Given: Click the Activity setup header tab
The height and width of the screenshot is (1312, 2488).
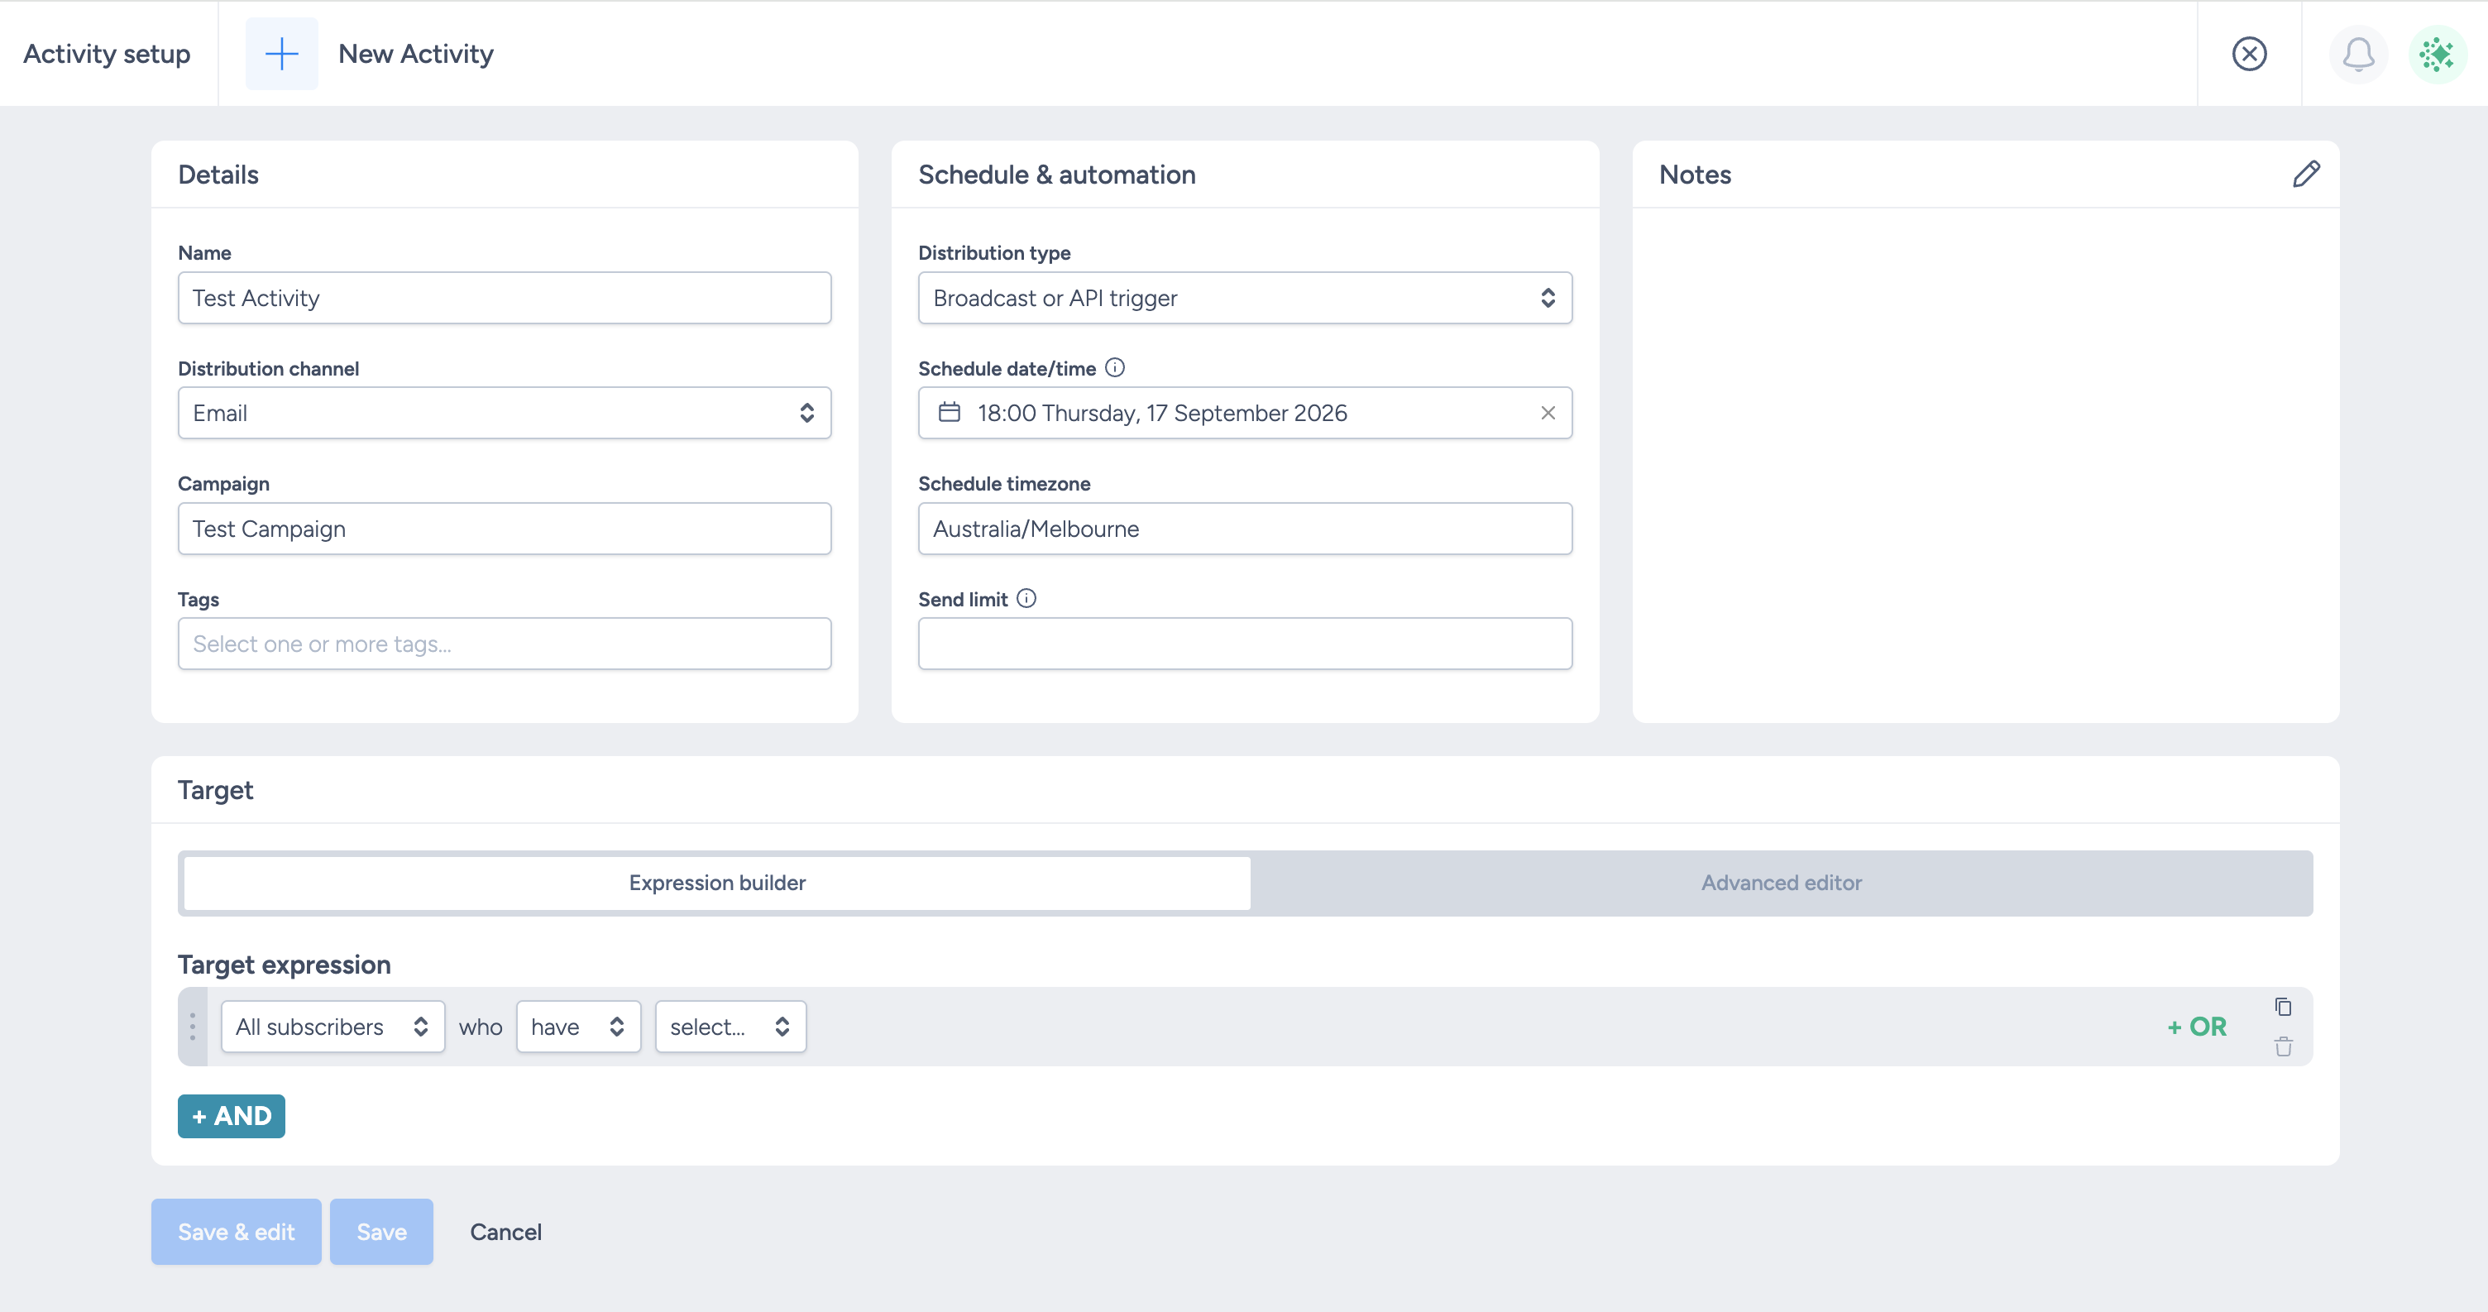Looking at the screenshot, I should point(108,54).
